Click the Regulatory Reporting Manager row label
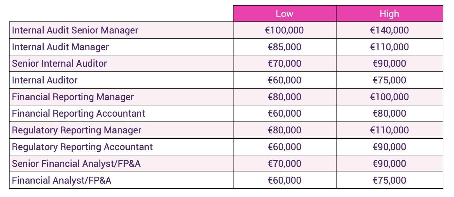The image size is (454, 197). point(77,130)
